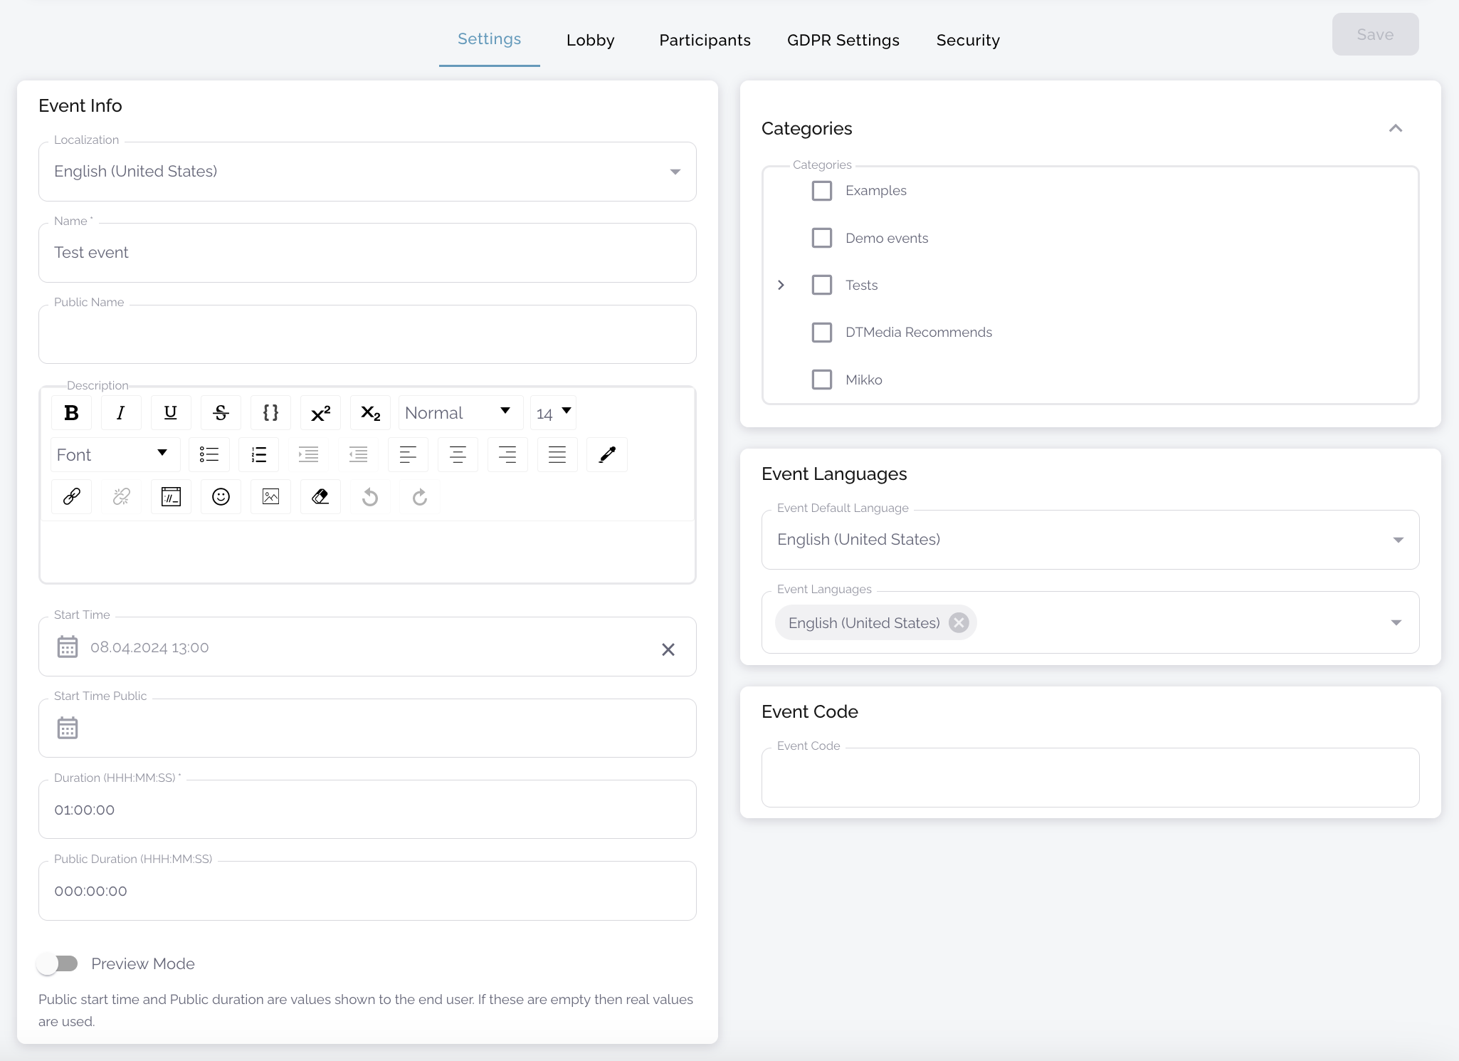
Task: Click the Event Code input field
Action: pyautogui.click(x=1090, y=778)
